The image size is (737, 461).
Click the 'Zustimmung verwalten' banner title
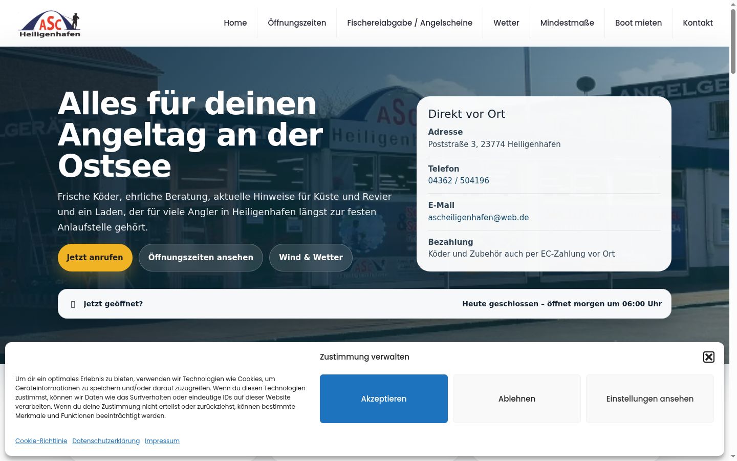(x=364, y=357)
